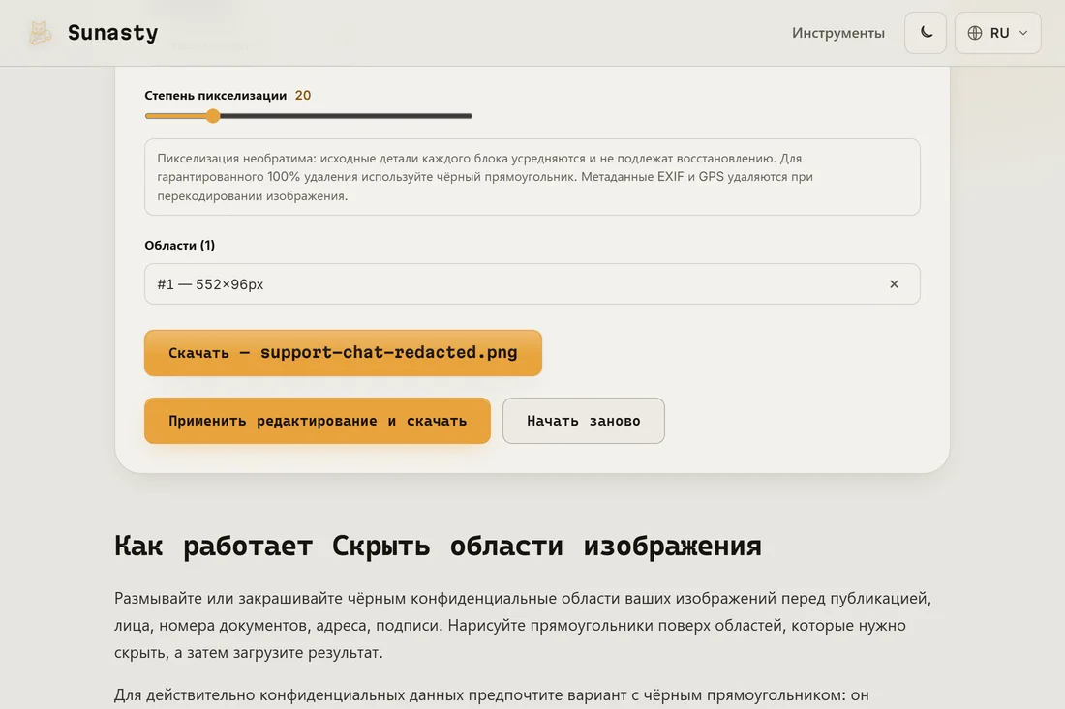Image resolution: width=1065 pixels, height=709 pixels.
Task: Remove region #1 with the X icon
Action: point(894,284)
